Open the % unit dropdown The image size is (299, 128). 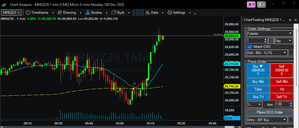click(254, 104)
